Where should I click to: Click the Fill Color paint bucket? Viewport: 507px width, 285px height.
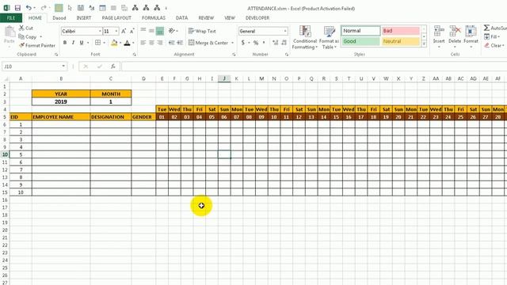click(x=114, y=43)
